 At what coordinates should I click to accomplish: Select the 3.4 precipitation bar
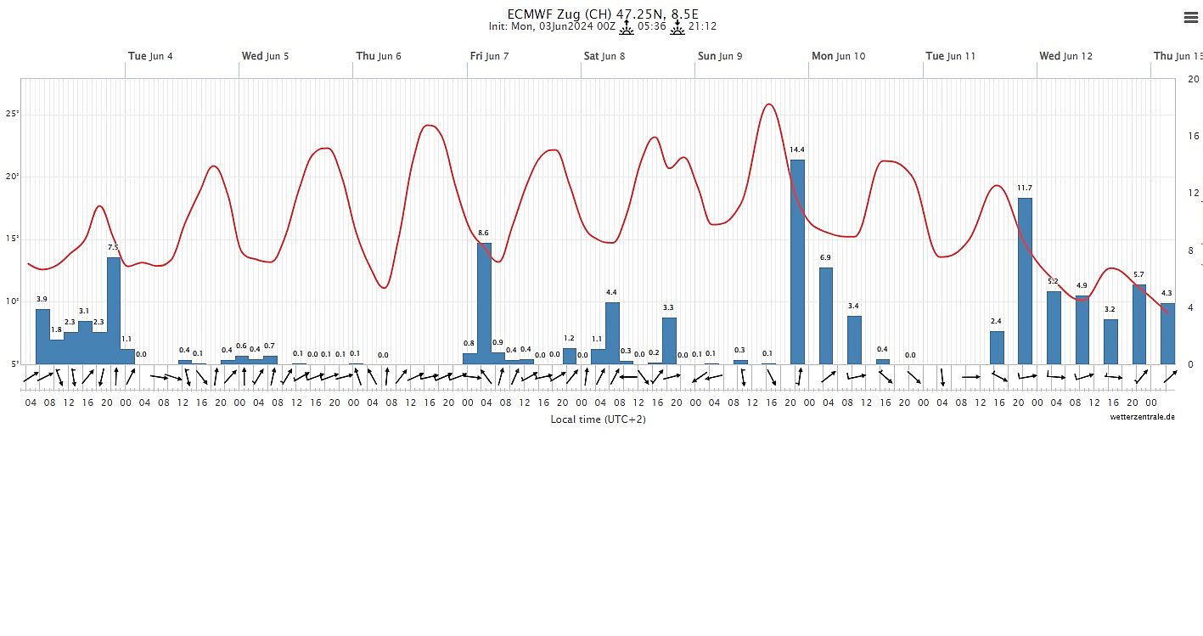[x=854, y=341]
